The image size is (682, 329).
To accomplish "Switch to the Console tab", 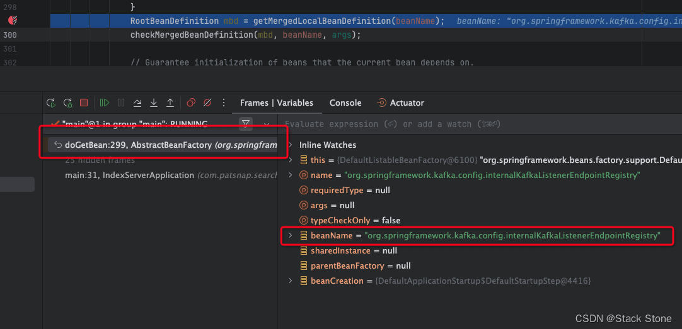I will pyautogui.click(x=345, y=103).
